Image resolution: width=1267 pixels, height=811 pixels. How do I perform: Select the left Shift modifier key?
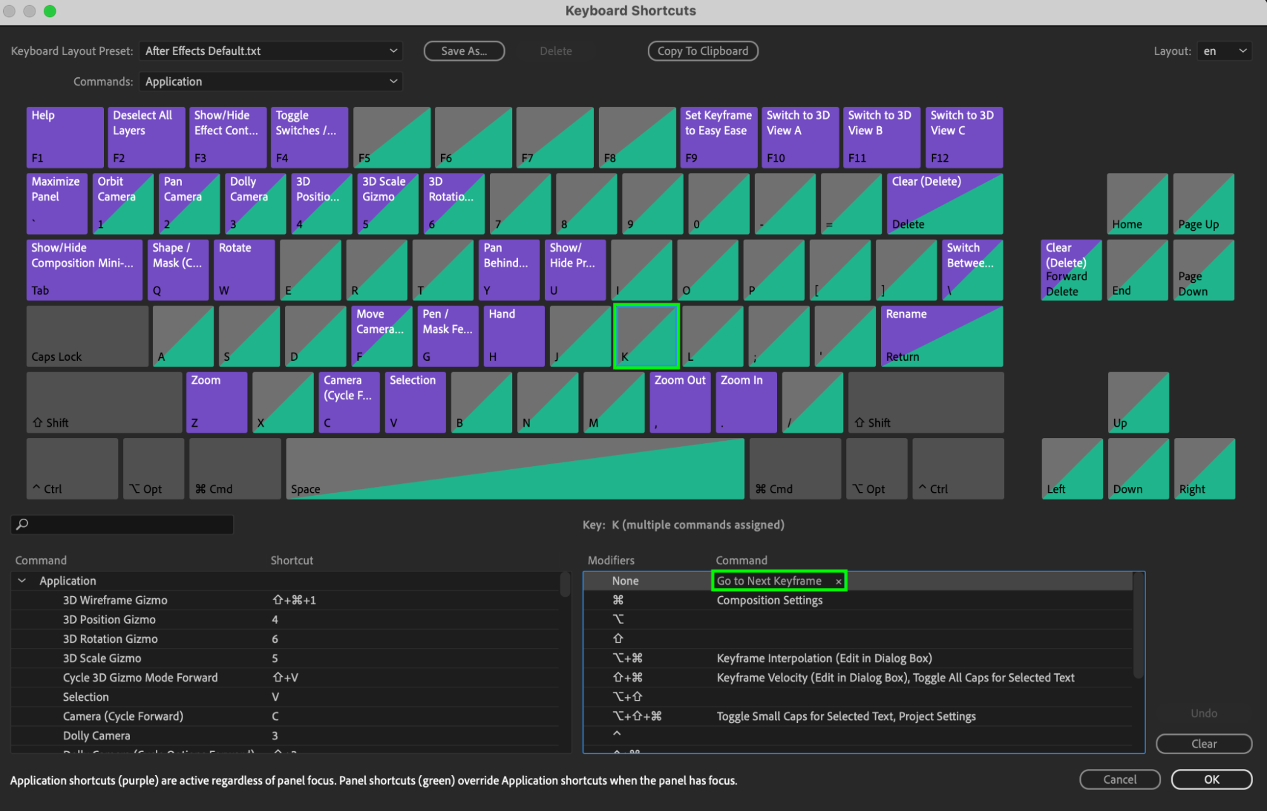coord(104,402)
